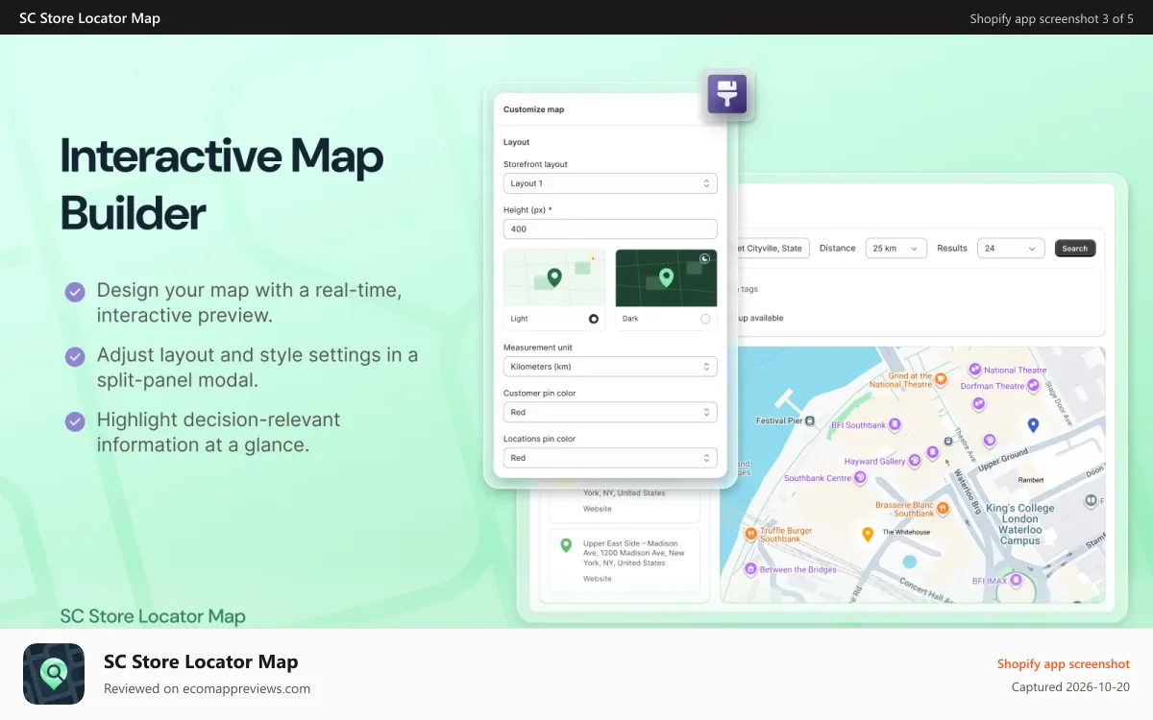Screen dimensions: 1153x720
Task: Click the Southbank Centre map marker
Action: pos(860,477)
